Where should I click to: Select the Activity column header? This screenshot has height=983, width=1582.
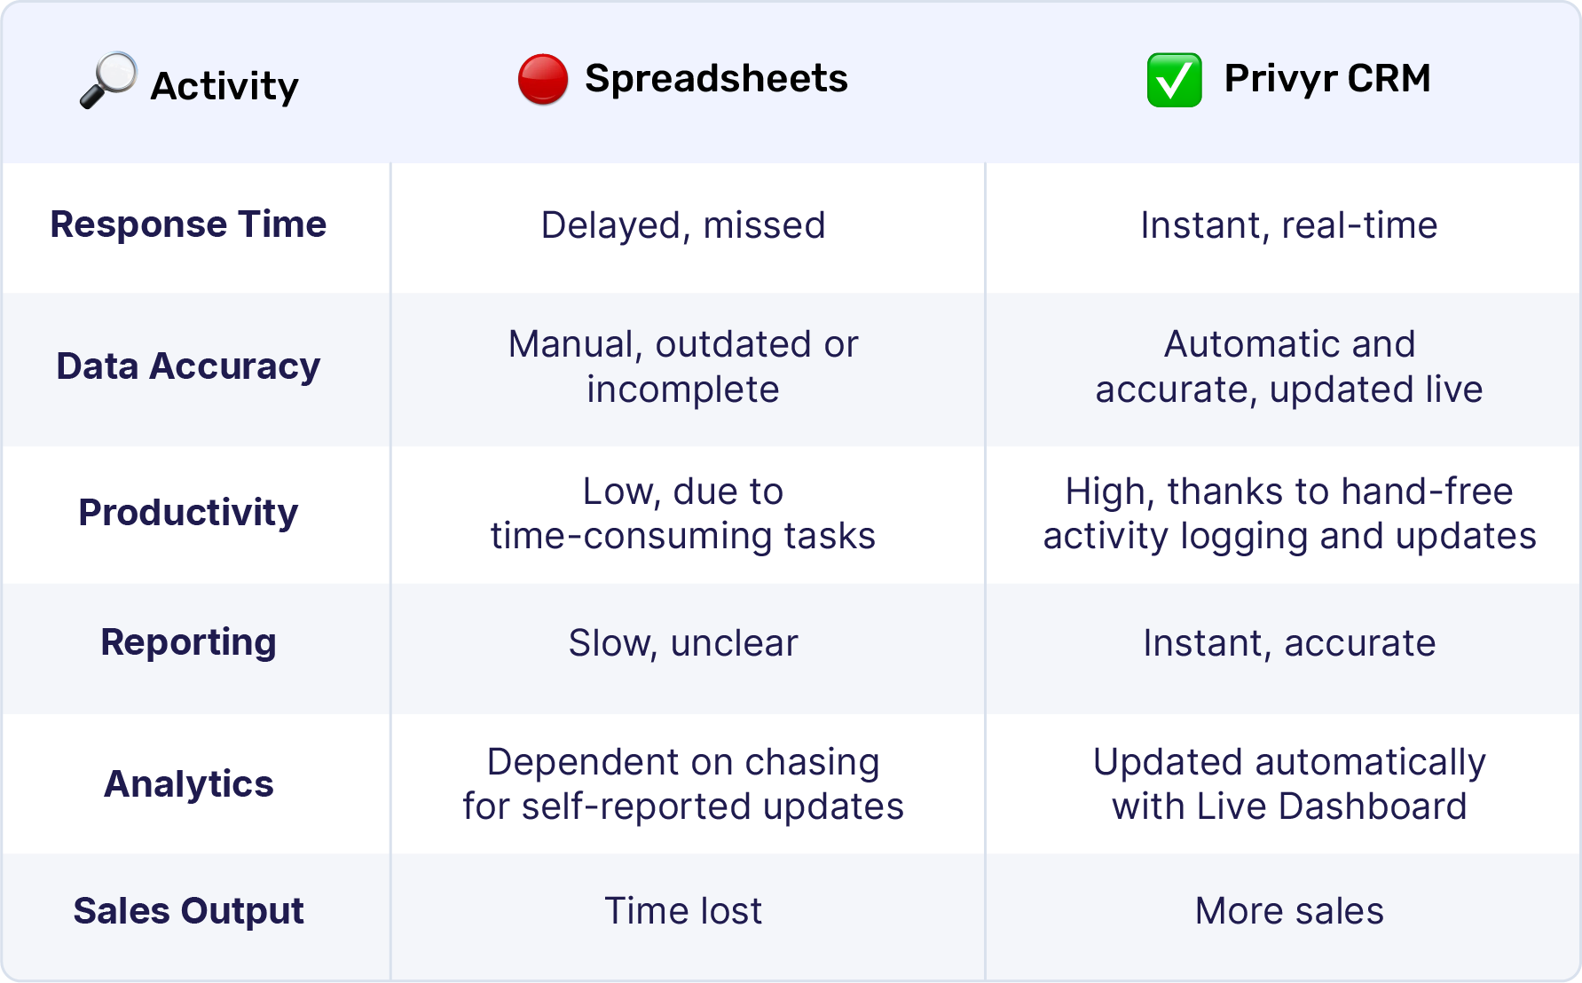224,86
